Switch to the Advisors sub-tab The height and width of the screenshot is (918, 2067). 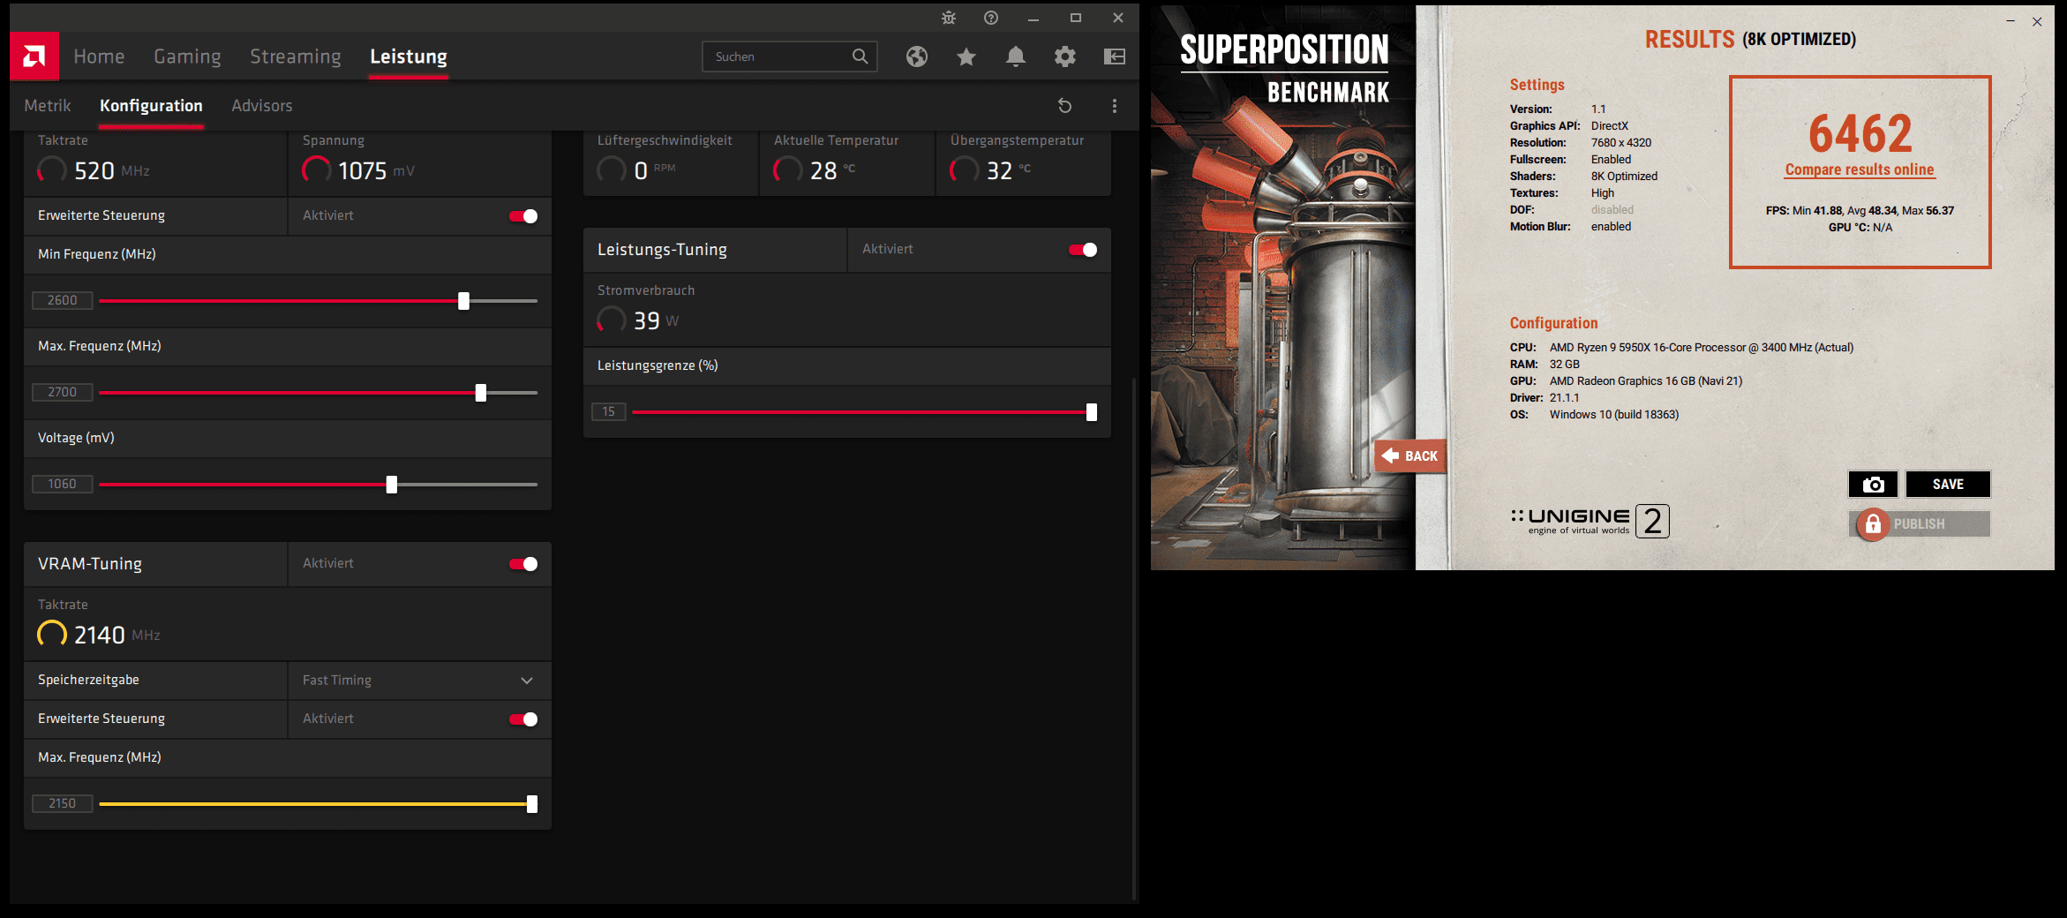[262, 106]
